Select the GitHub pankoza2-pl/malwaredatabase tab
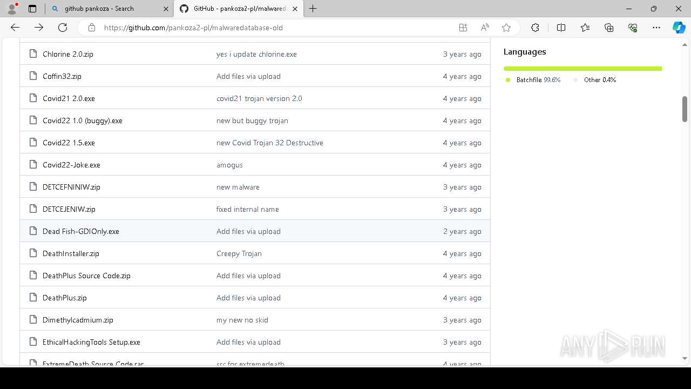691x389 pixels. tap(240, 9)
